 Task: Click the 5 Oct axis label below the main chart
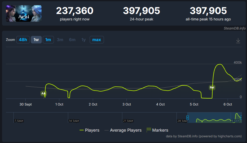(194, 104)
